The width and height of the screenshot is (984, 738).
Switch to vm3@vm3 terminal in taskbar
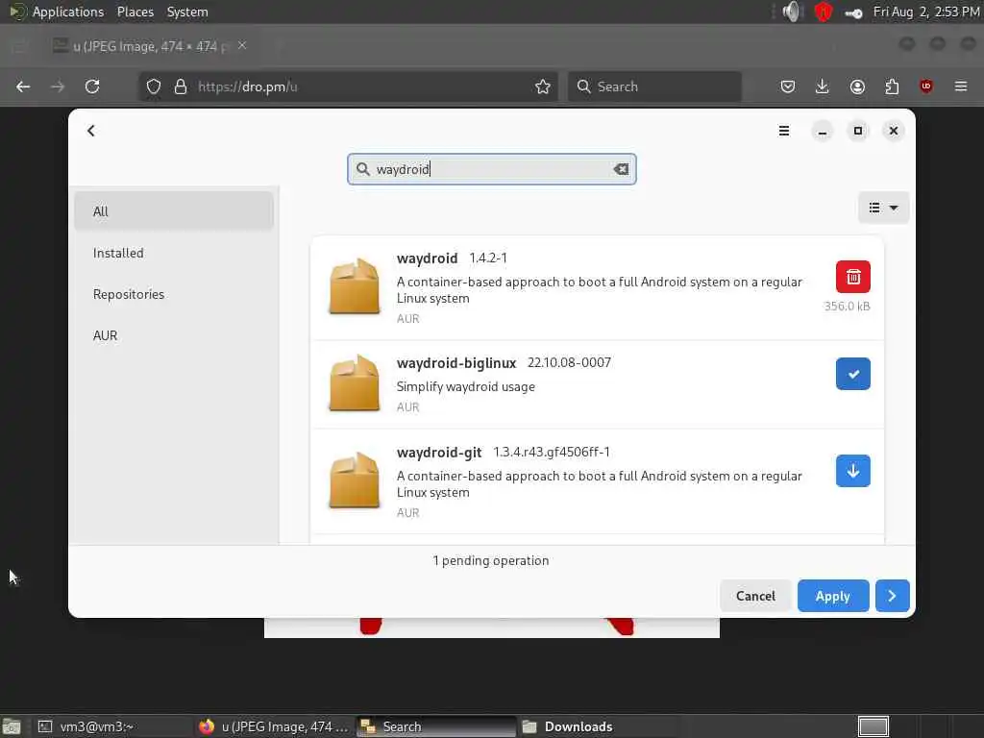click(x=113, y=726)
